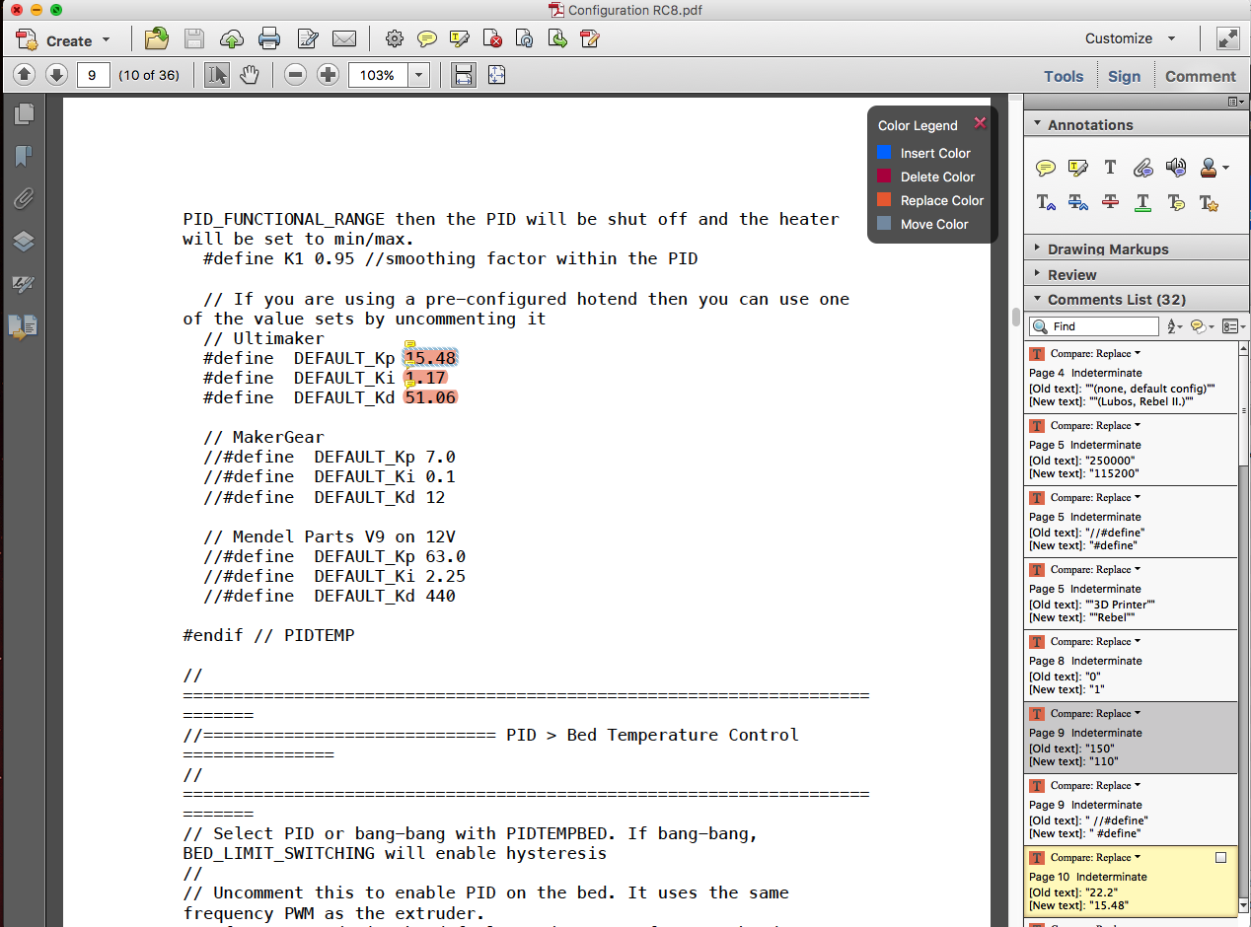The width and height of the screenshot is (1251, 927).
Task: Open the Tools pane tab
Action: (x=1064, y=76)
